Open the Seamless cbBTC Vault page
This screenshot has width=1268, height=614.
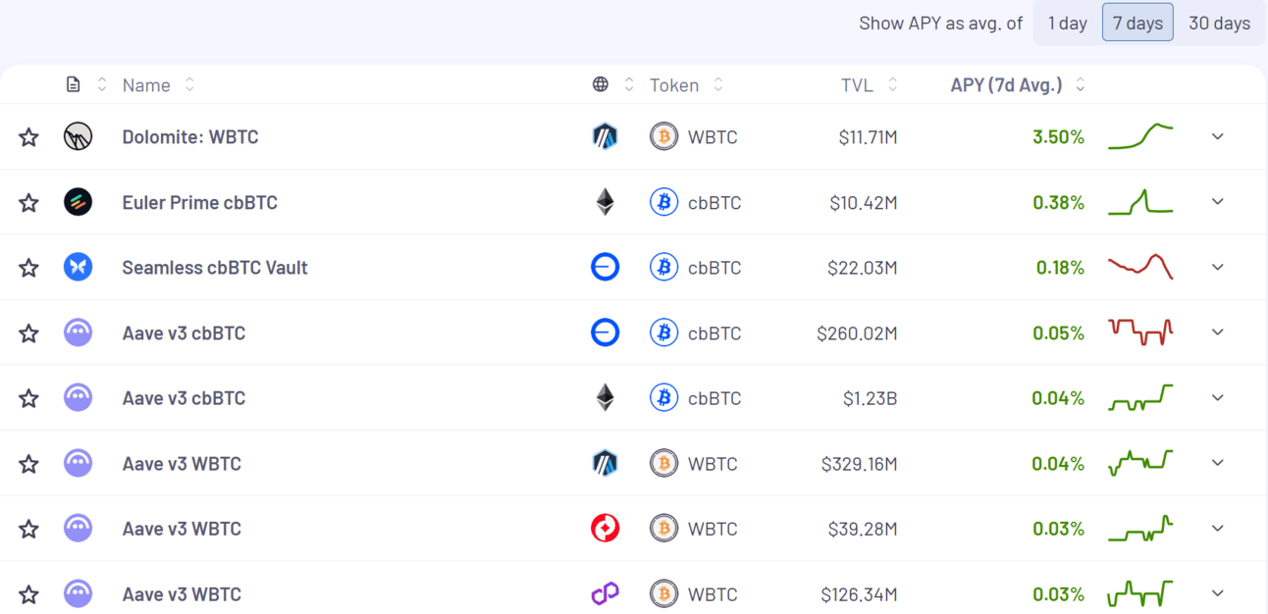tap(215, 267)
